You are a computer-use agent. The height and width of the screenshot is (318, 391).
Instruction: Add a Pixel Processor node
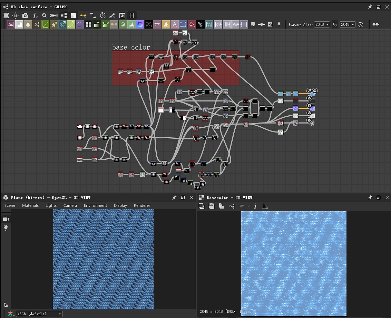coord(201,24)
